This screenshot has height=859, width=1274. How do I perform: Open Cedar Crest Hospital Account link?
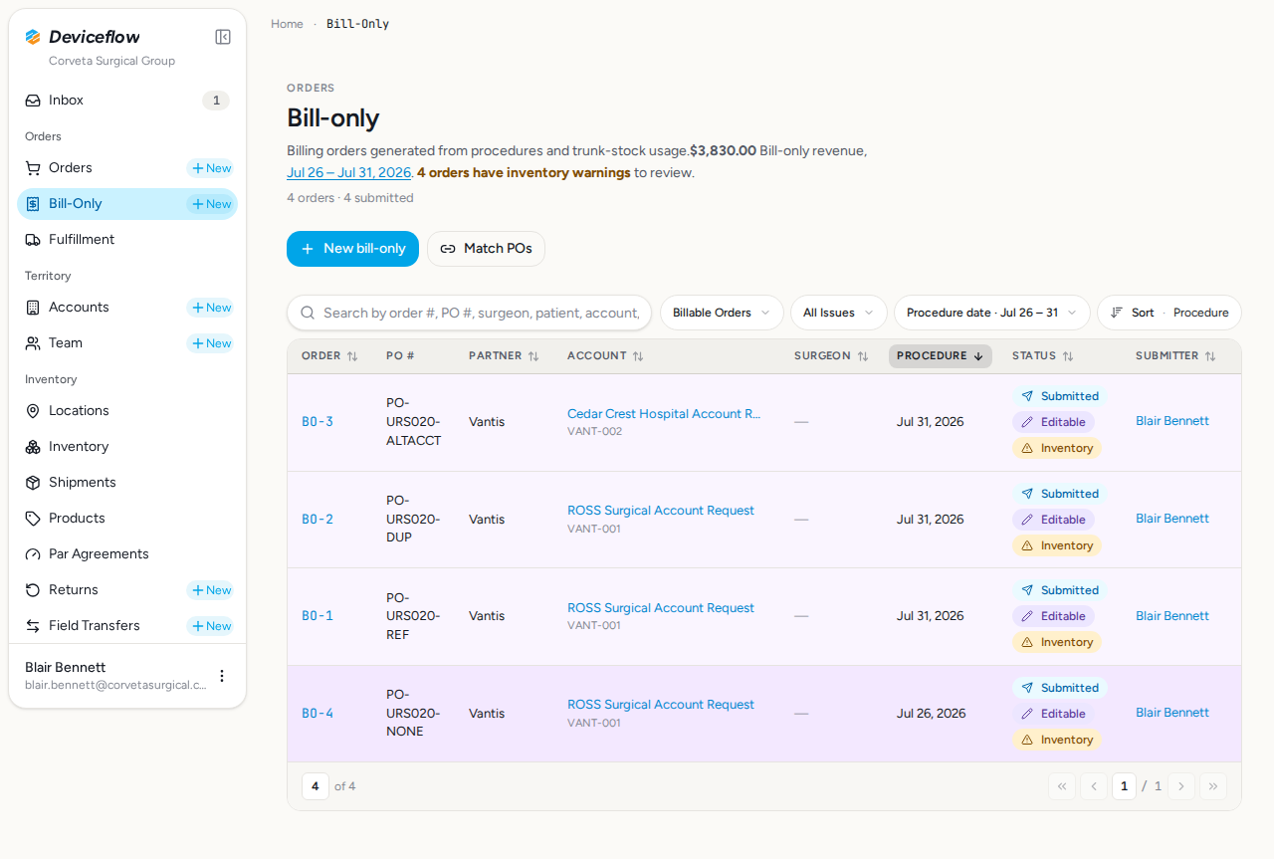(x=664, y=414)
